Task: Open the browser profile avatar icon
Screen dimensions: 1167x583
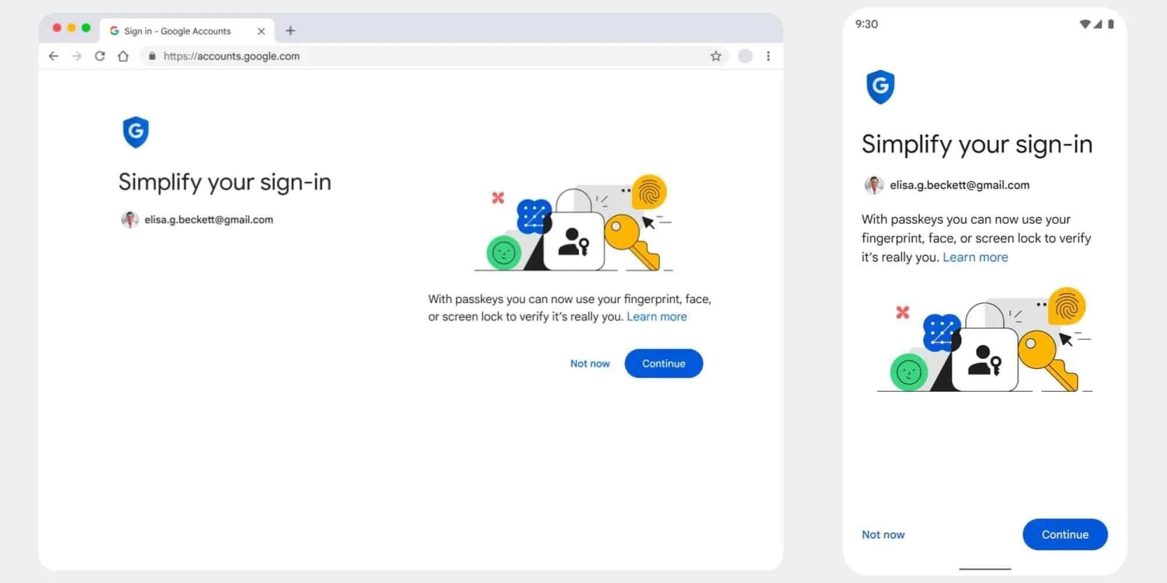Action: (x=745, y=56)
